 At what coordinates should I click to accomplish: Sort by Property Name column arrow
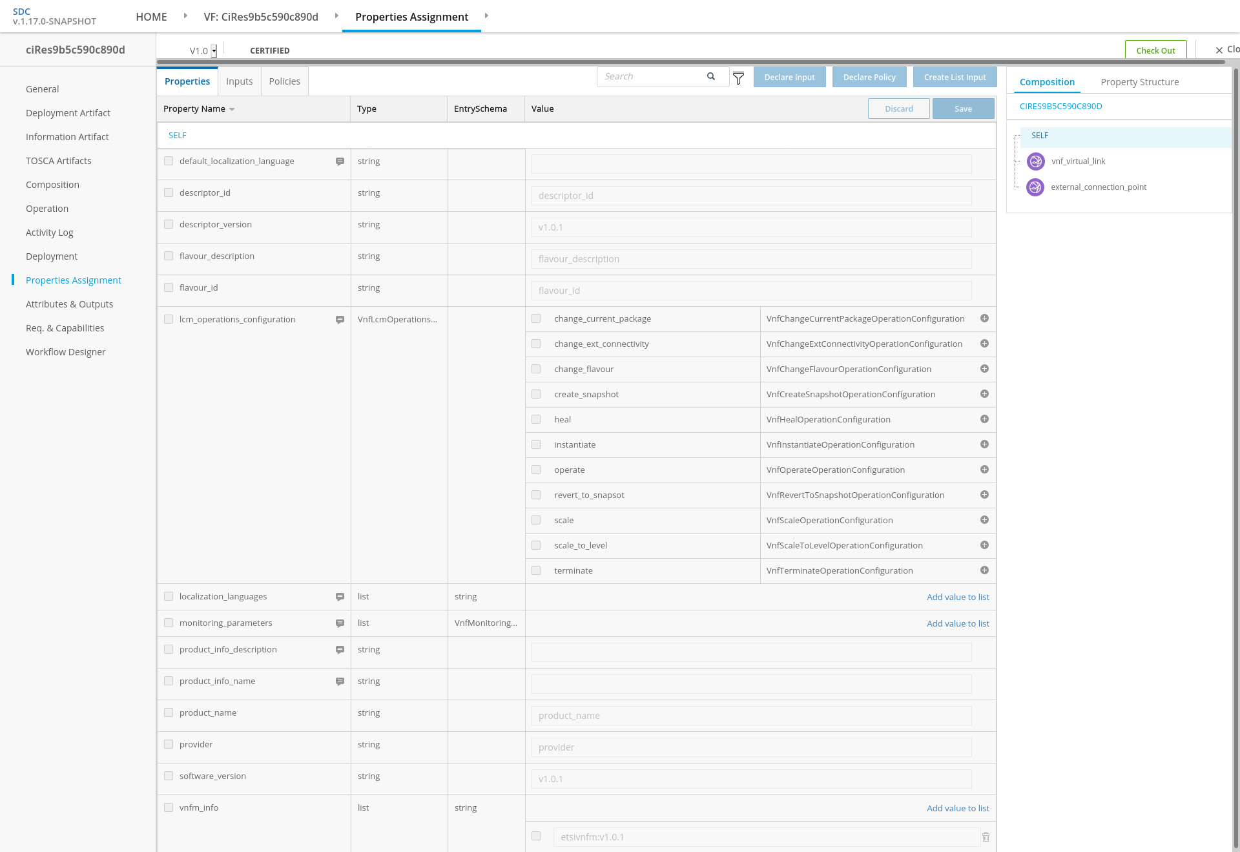[x=232, y=109]
